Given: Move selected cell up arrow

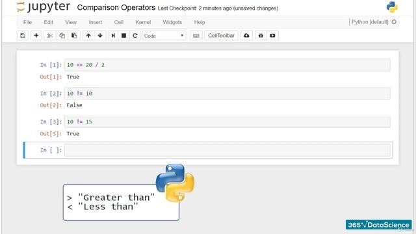Looking at the screenshot, I should 88,36.
